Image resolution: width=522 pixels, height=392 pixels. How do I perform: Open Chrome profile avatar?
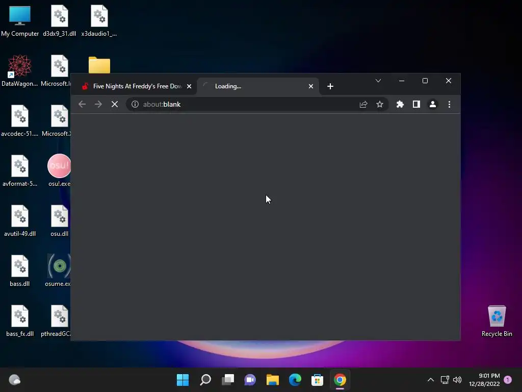[432, 104]
